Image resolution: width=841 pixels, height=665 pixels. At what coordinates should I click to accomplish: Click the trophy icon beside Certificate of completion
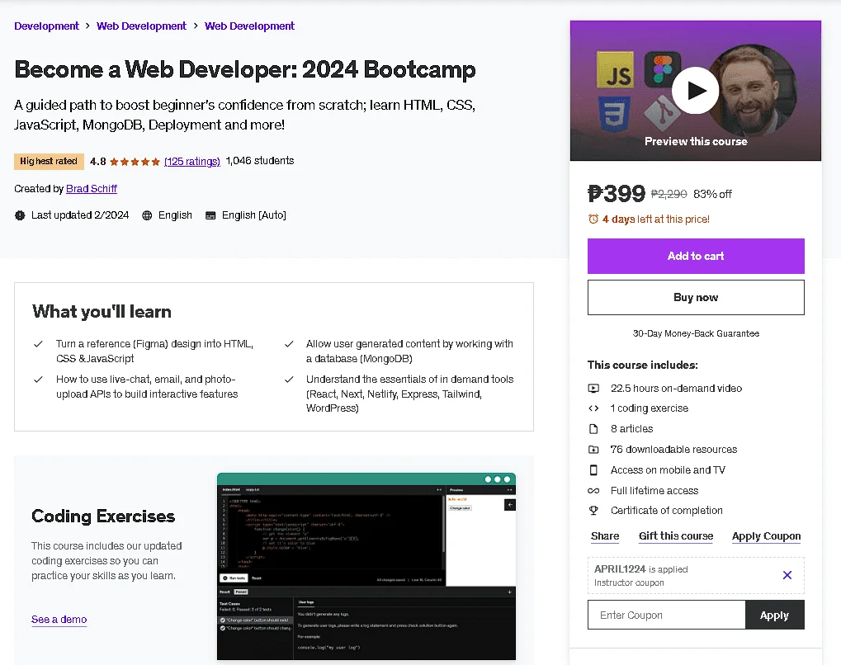(x=593, y=511)
